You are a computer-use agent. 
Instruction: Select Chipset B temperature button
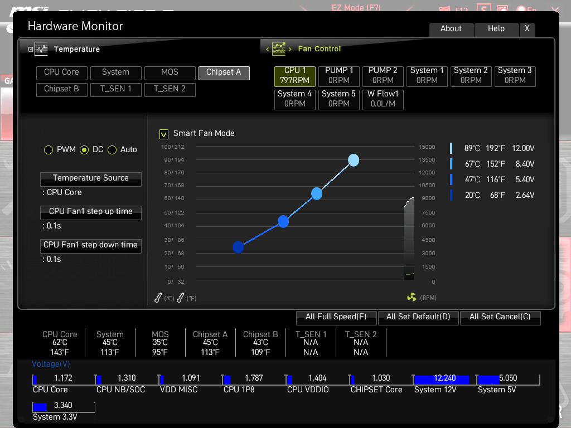(x=61, y=89)
